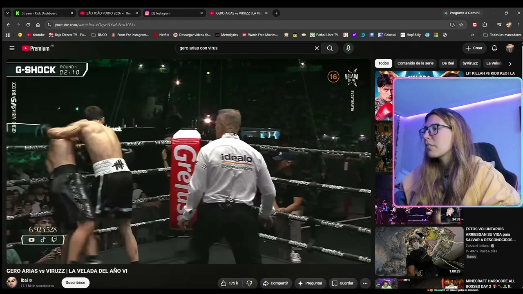Save the video with Guardar
This screenshot has width=523, height=294.
click(x=342, y=283)
